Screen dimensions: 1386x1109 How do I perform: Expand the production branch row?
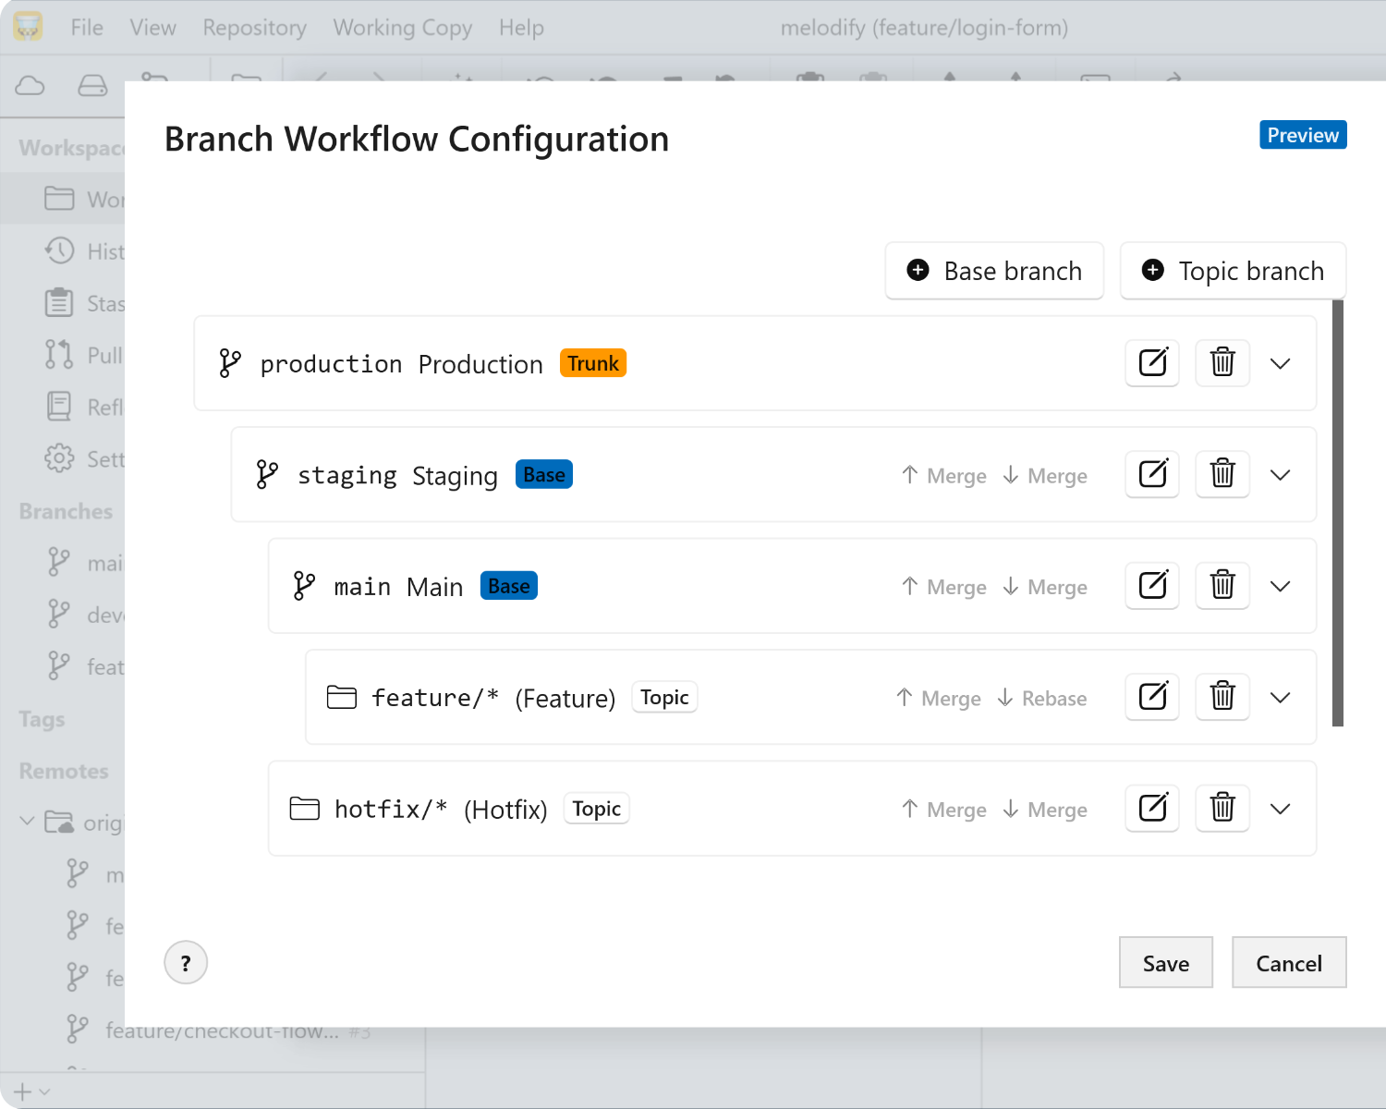tap(1280, 363)
